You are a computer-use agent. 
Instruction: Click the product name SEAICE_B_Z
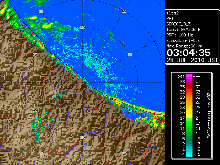point(178,24)
